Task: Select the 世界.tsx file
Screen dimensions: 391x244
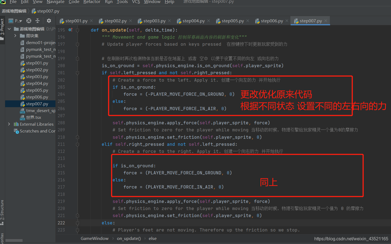Action: point(33,118)
